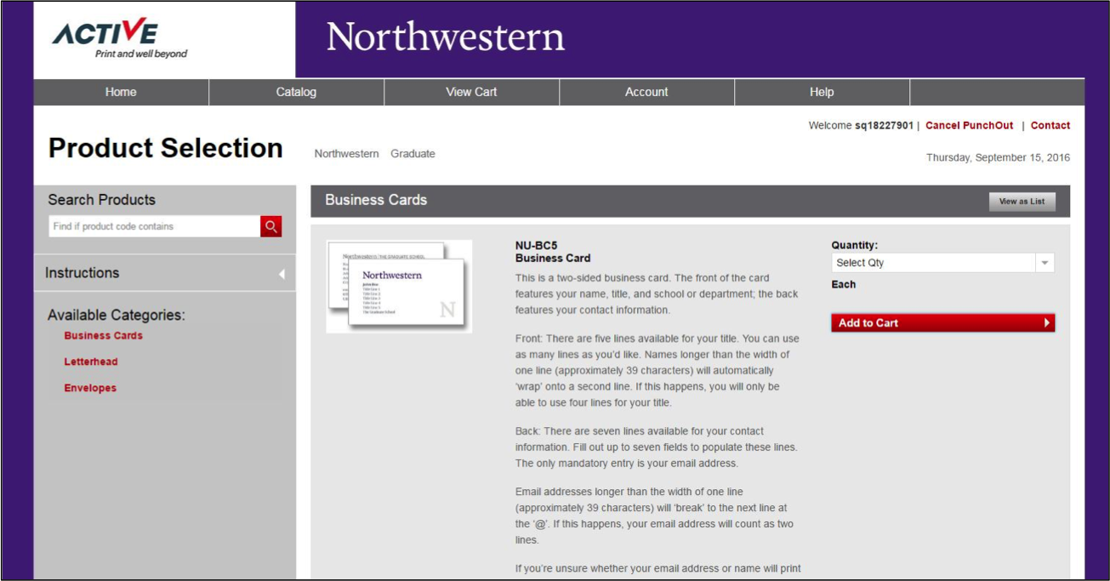Viewport: 1110px width, 581px height.
Task: Click the username sq18227901
Action: 884,125
